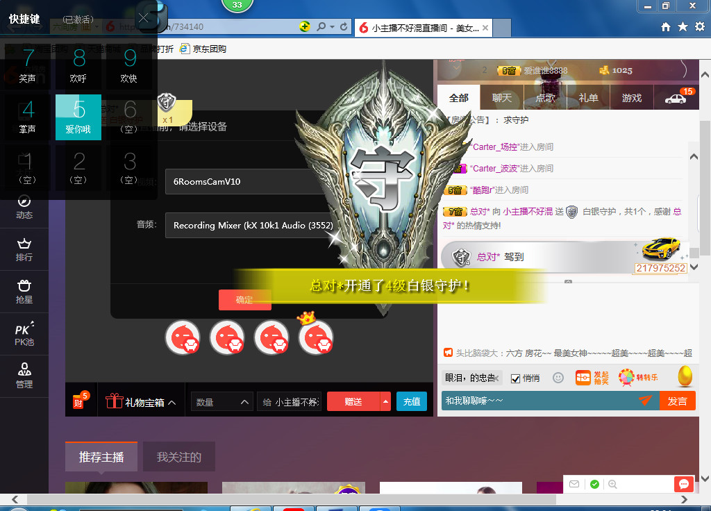Click the browser refresh icon
The width and height of the screenshot is (711, 511).
pyautogui.click(x=344, y=27)
